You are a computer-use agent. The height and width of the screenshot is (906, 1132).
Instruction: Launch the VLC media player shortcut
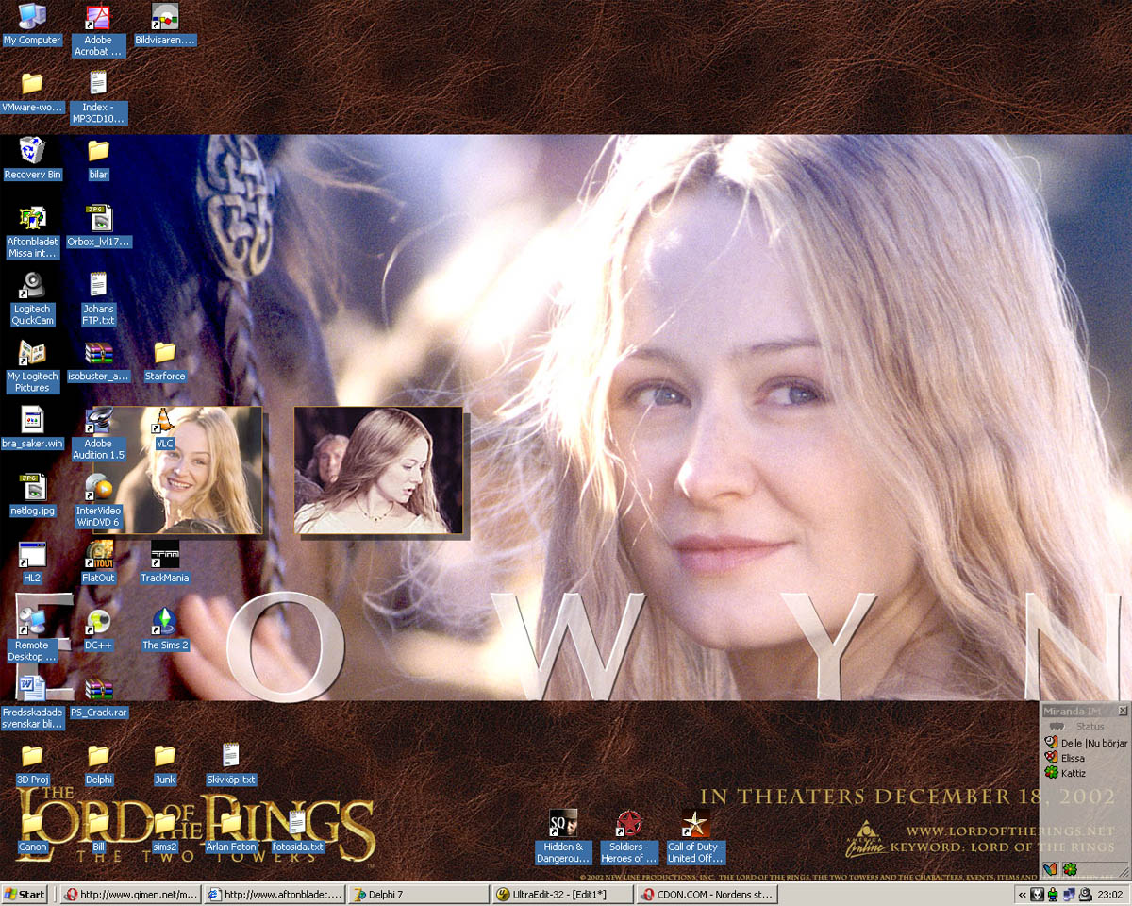[165, 428]
